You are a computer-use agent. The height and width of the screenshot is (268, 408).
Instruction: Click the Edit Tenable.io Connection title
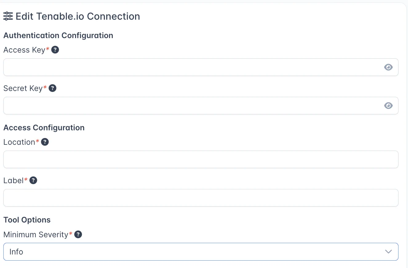(78, 16)
